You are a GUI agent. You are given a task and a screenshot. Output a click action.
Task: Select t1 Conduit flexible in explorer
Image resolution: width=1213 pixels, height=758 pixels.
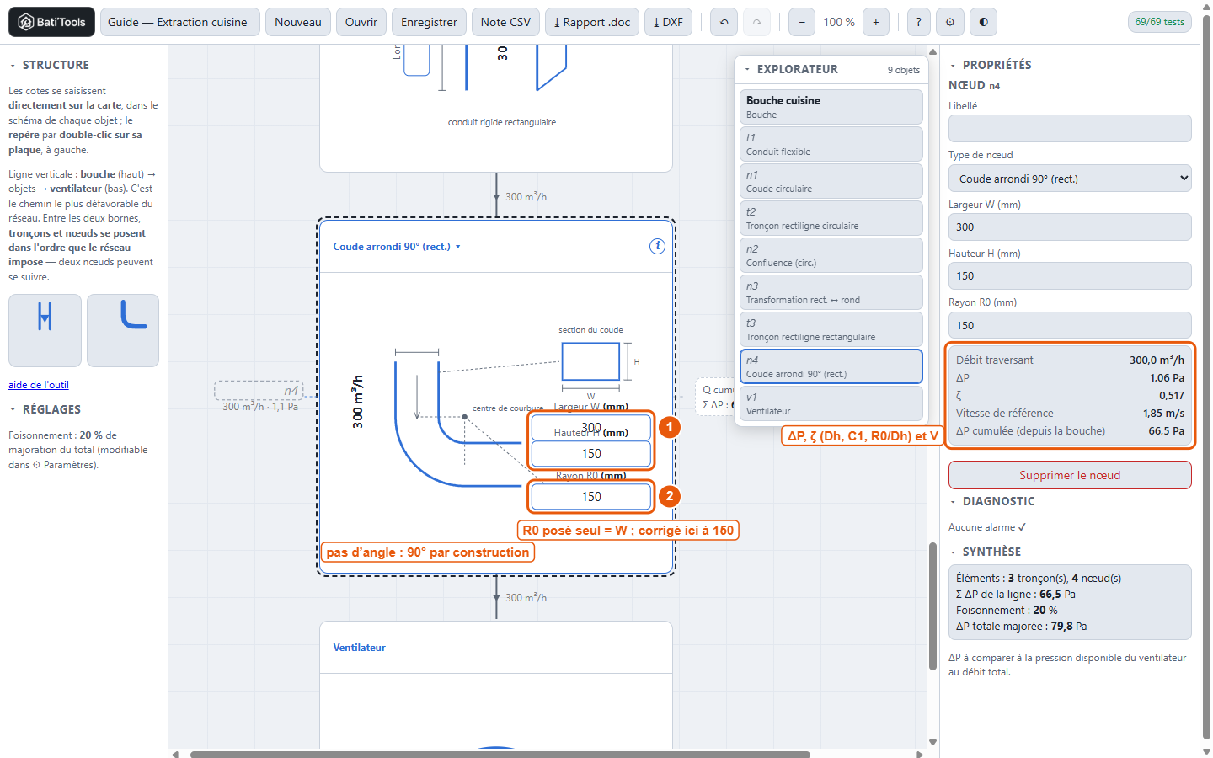pos(831,144)
